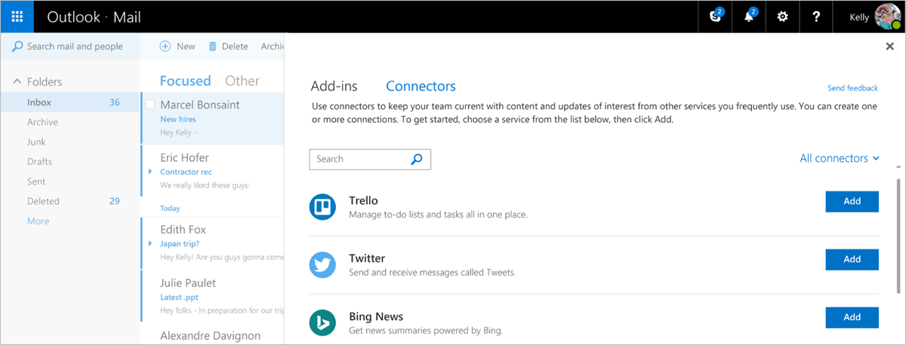Switch to the Other tab
Screen dimensions: 906x345
click(242, 81)
